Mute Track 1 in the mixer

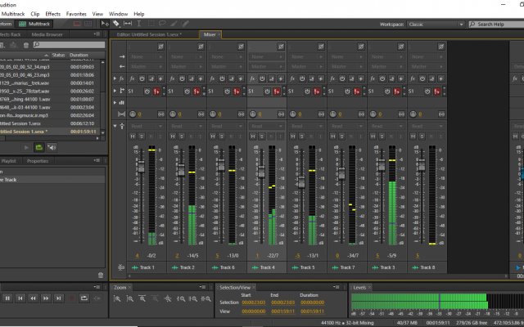(x=133, y=137)
